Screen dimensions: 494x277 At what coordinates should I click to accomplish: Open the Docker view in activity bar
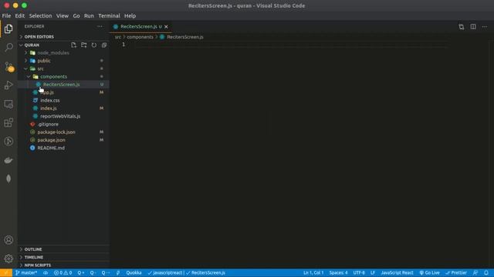click(8, 160)
